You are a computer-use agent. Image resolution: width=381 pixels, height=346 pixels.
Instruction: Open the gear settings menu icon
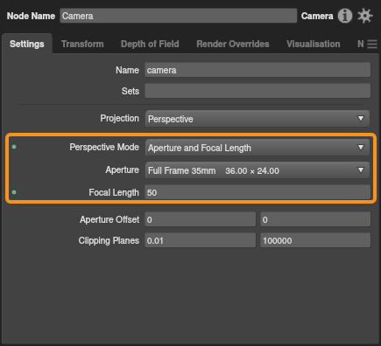click(x=365, y=16)
